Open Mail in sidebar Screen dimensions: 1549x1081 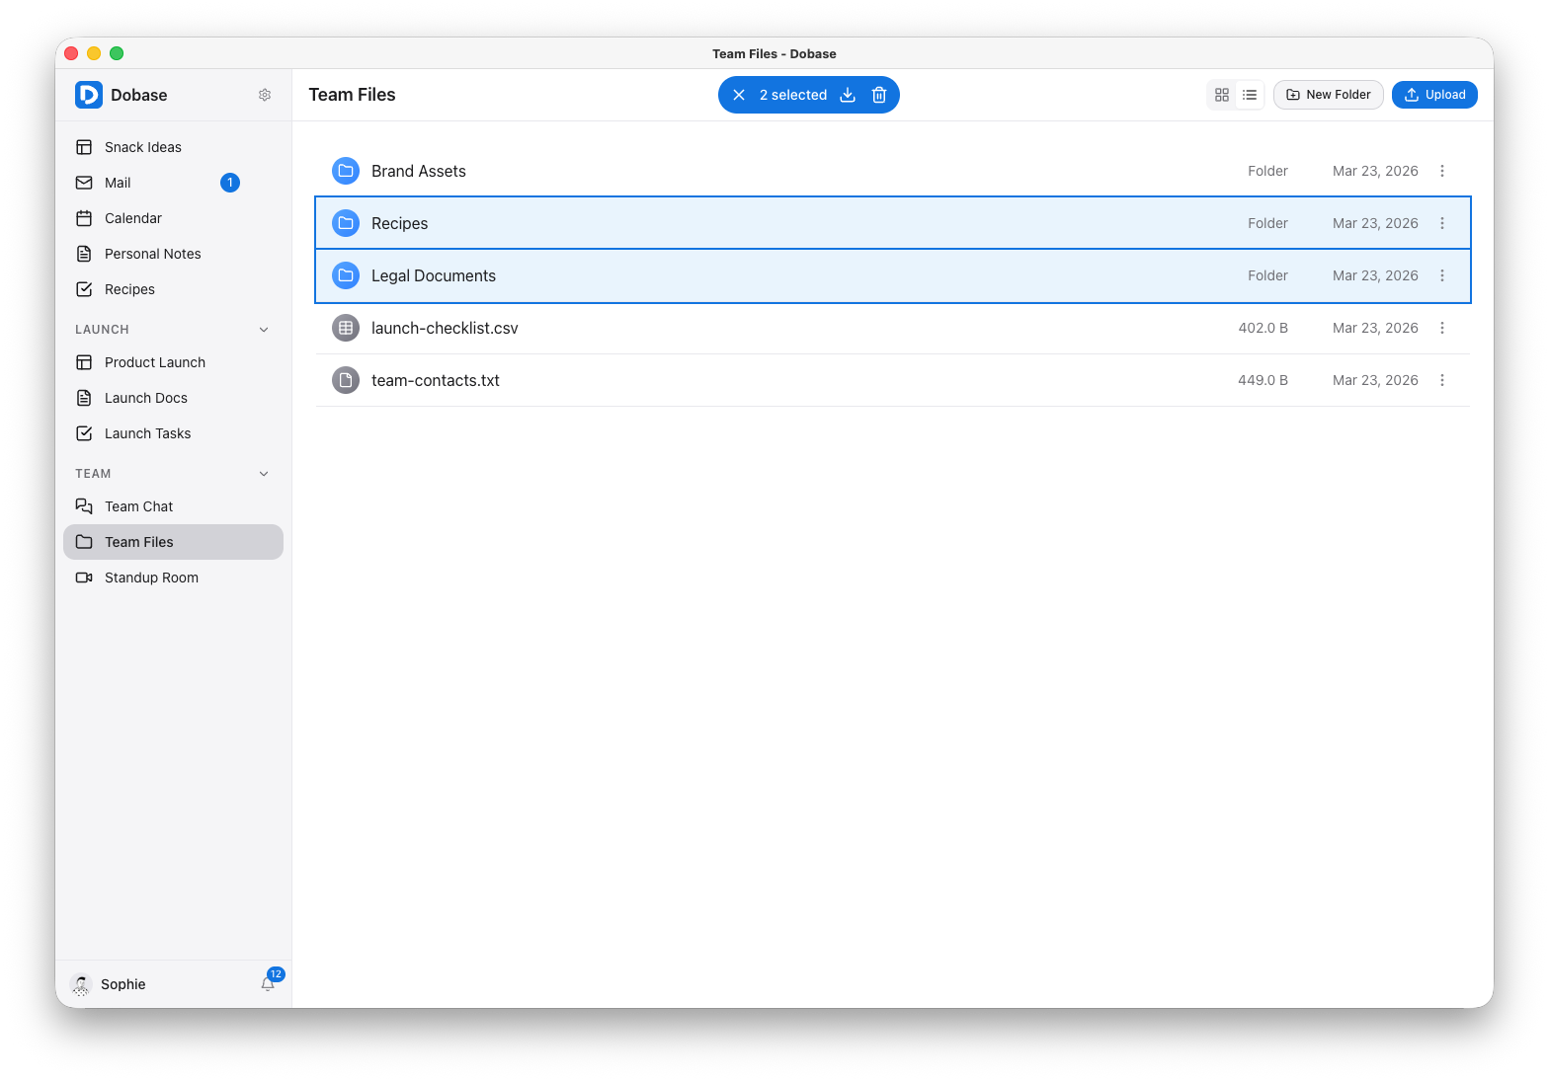point(173,183)
